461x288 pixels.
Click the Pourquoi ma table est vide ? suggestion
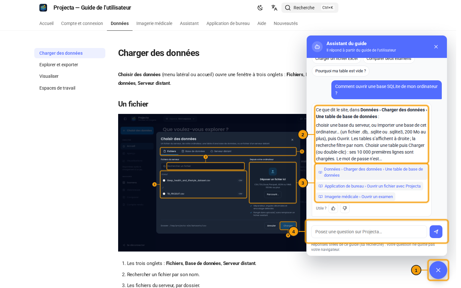pyautogui.click(x=341, y=71)
